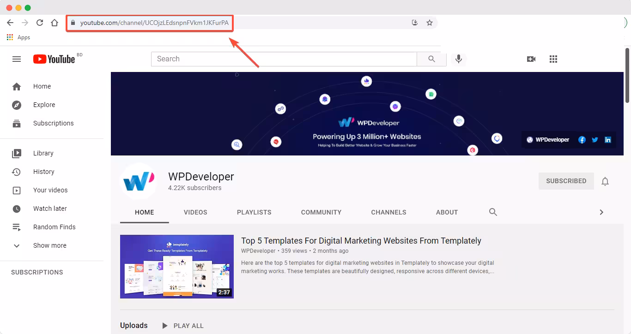This screenshot has height=334, width=631.
Task: Switch to the HOME channel tab
Action: click(x=145, y=212)
